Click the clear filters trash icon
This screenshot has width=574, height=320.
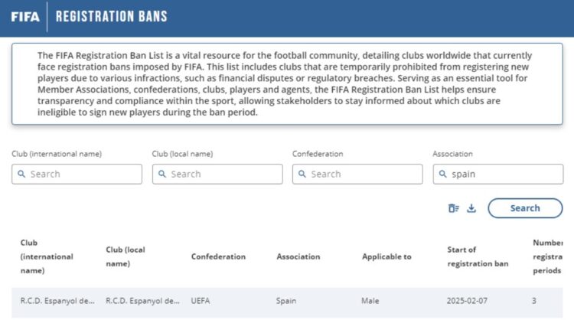click(x=453, y=208)
